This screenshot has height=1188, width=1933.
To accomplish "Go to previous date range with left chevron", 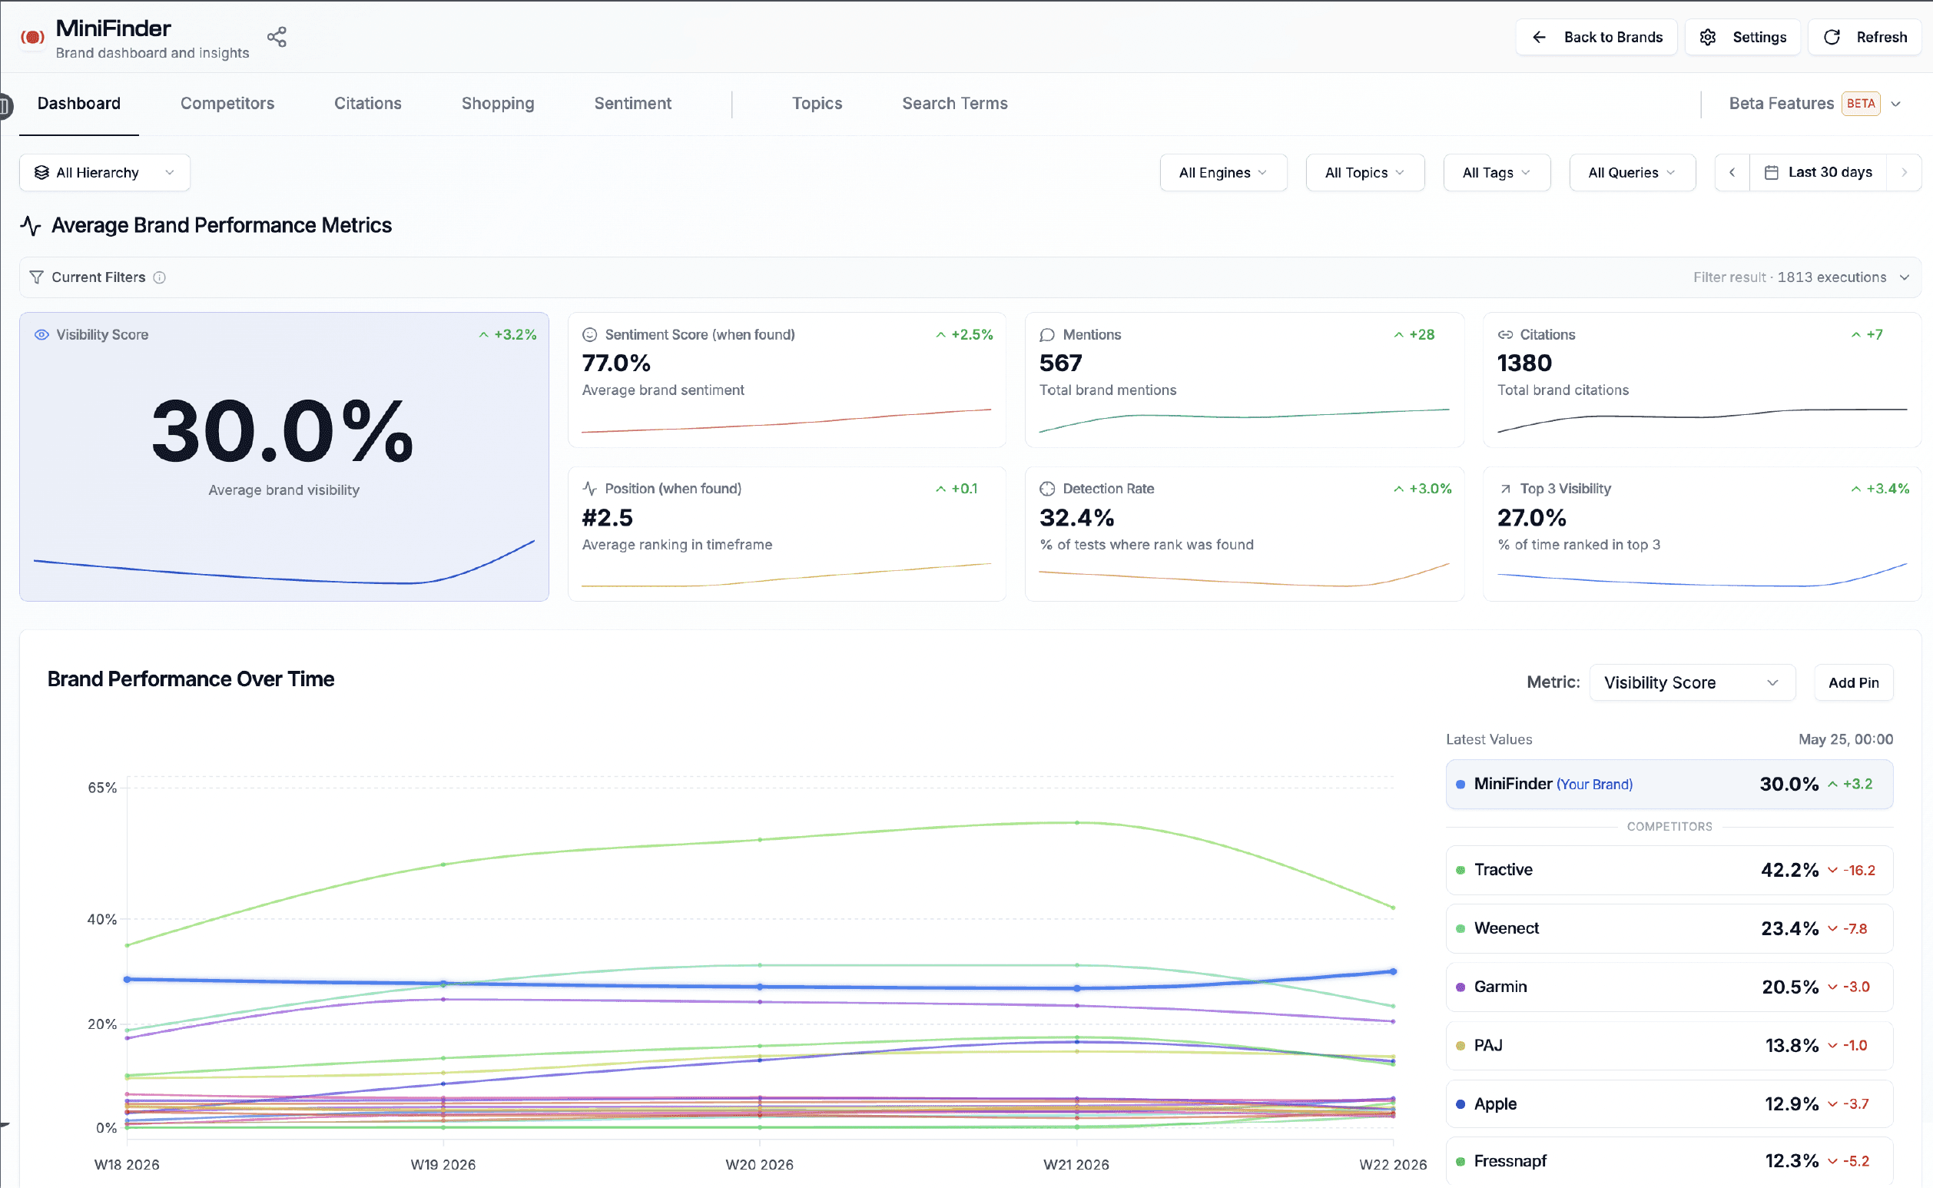I will tap(1732, 173).
